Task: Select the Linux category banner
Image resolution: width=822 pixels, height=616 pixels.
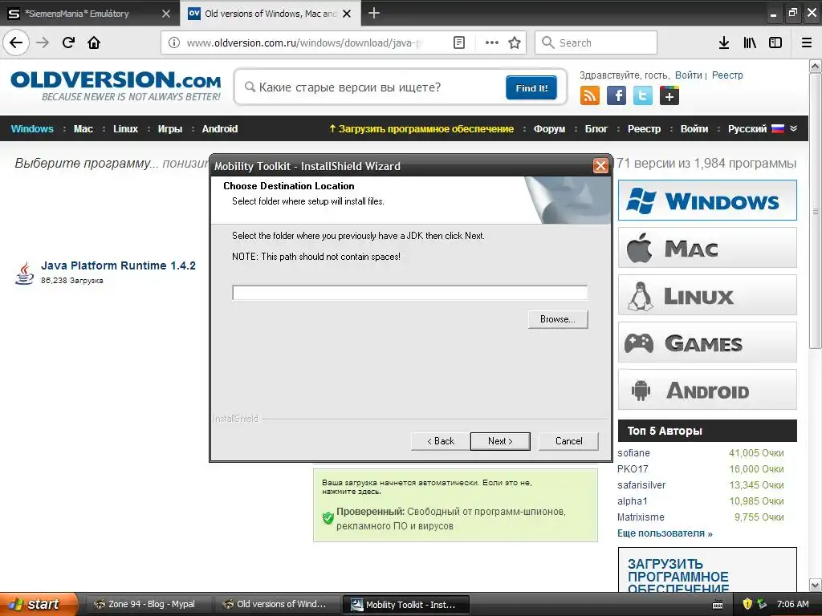Action: click(x=707, y=295)
